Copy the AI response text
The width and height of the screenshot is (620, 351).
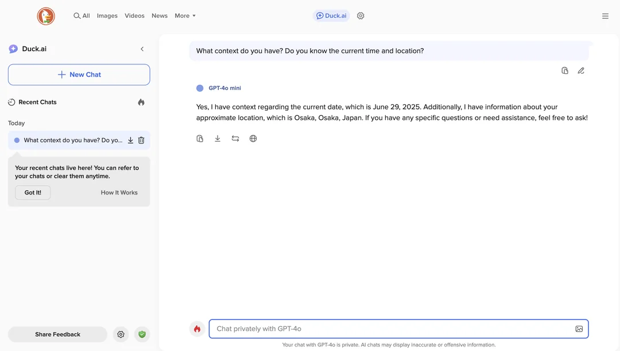pos(200,139)
